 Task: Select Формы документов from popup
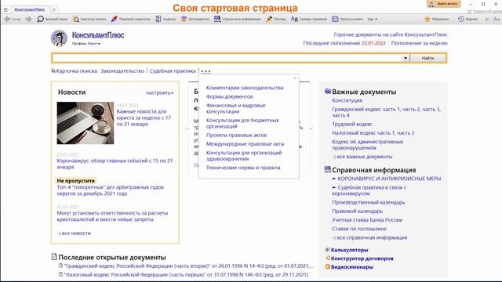pyautogui.click(x=229, y=96)
